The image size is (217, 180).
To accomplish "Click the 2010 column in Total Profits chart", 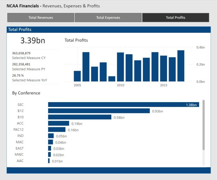I will [120, 67].
